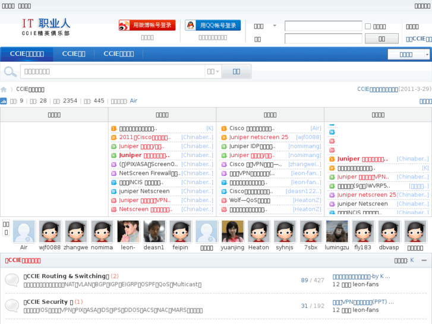
Task: Open fly183's avatar thumbnail
Action: click(x=363, y=231)
